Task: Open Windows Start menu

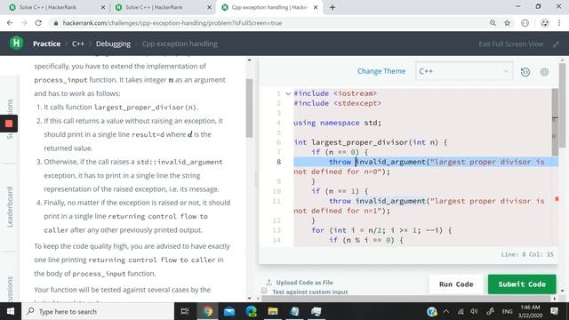Action: coord(11,311)
